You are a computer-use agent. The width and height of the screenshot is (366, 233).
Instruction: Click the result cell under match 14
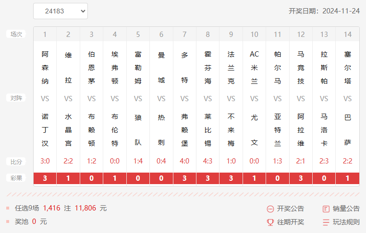coord(347,178)
